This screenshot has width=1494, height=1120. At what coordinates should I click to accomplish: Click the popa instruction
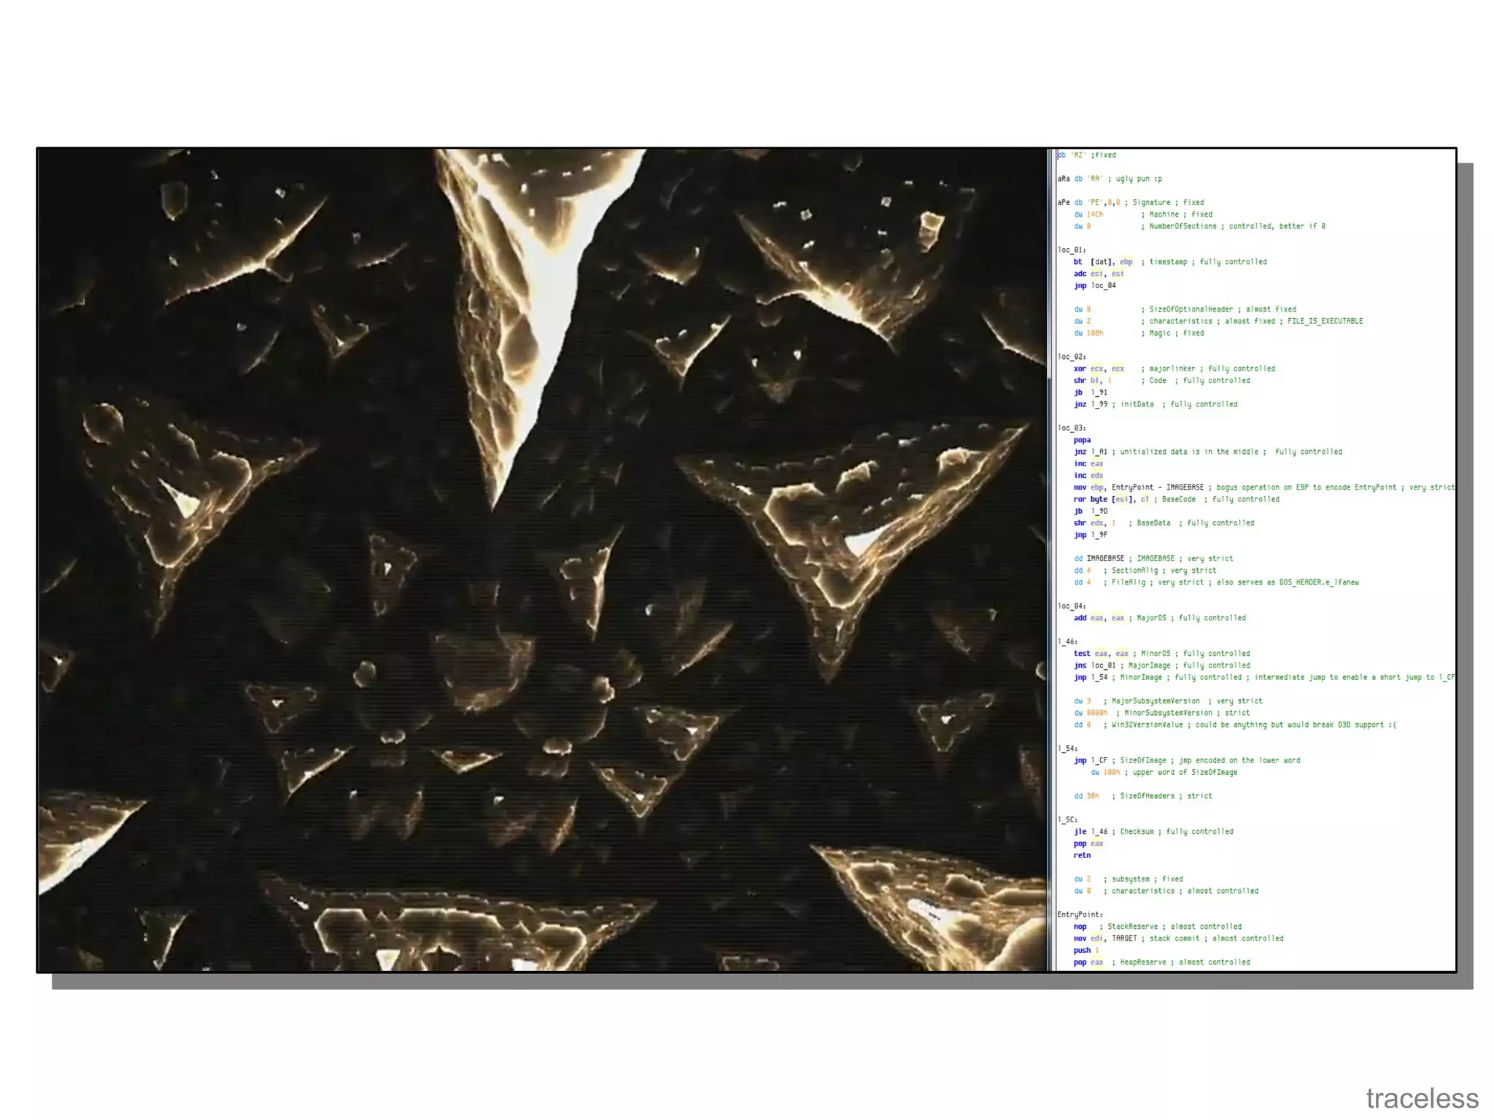click(x=1082, y=440)
